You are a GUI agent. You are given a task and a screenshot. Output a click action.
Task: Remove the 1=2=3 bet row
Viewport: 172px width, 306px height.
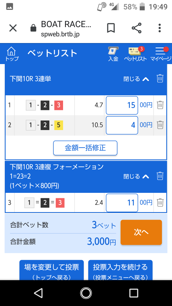160,202
